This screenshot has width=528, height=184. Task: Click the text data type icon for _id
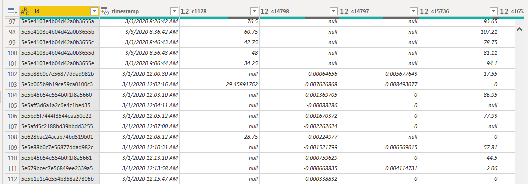tap(25, 12)
